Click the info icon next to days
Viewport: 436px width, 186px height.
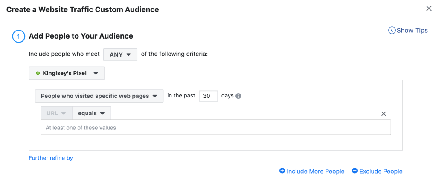point(238,96)
